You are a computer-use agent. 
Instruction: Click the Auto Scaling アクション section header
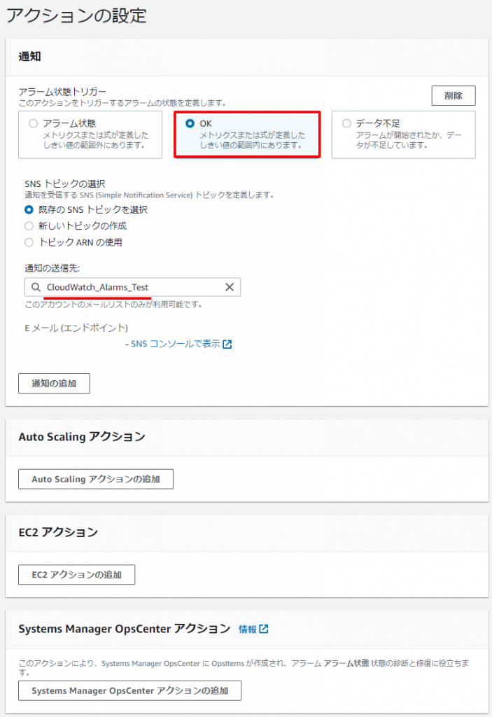[82, 437]
